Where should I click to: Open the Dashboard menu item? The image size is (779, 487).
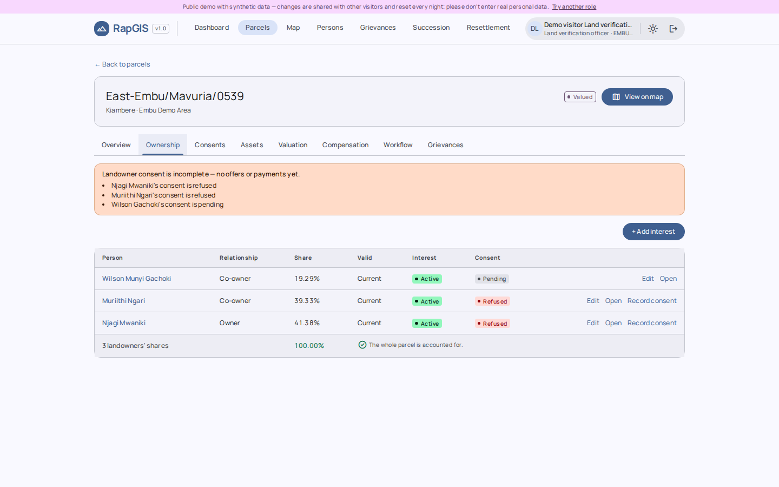coord(212,28)
